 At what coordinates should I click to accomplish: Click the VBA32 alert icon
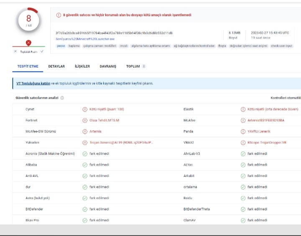click(243, 143)
